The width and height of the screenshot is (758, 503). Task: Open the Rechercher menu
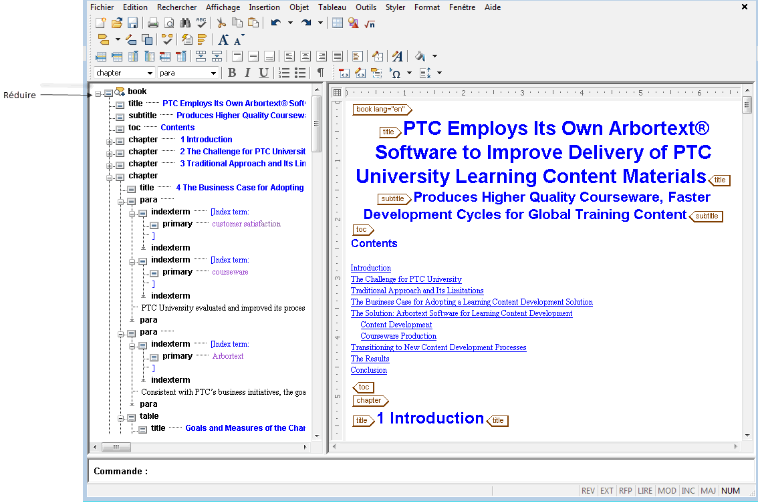click(177, 7)
